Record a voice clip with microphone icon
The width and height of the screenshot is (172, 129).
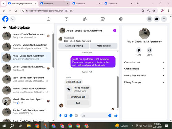pos(60,116)
